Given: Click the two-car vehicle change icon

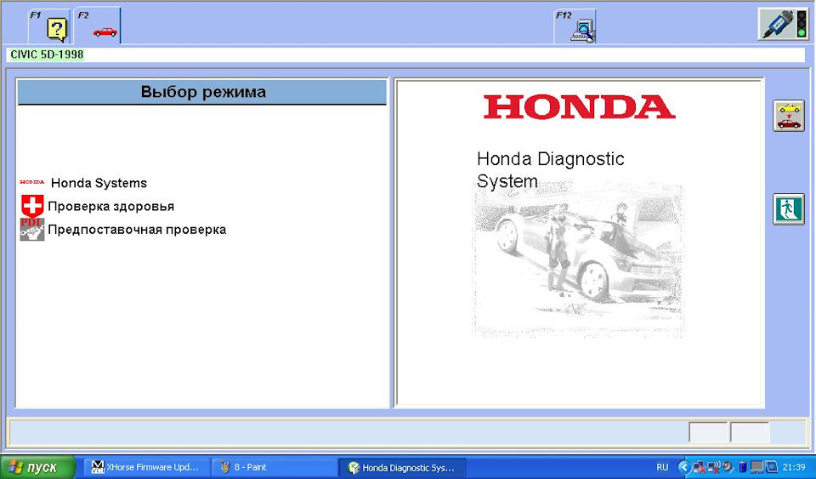Looking at the screenshot, I should click(x=789, y=116).
